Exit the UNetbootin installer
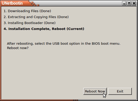 point(120,91)
